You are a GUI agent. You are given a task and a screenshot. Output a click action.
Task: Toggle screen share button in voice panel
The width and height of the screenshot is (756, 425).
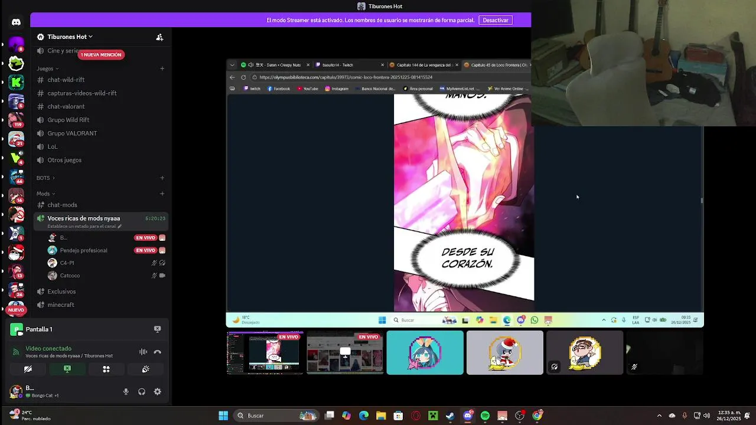pyautogui.click(x=67, y=369)
